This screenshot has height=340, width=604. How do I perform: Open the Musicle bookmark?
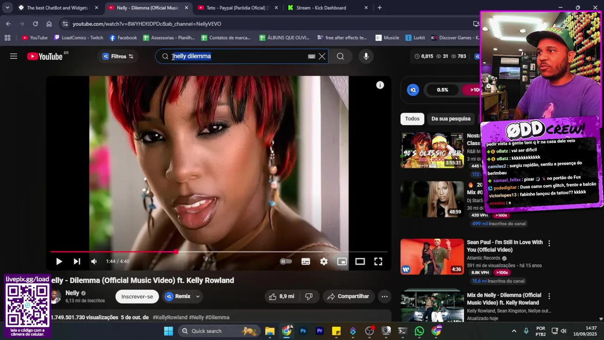(x=387, y=38)
